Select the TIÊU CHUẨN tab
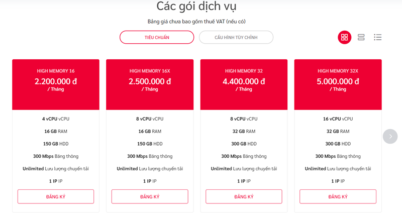Viewport: 402px width, 216px height. (157, 37)
